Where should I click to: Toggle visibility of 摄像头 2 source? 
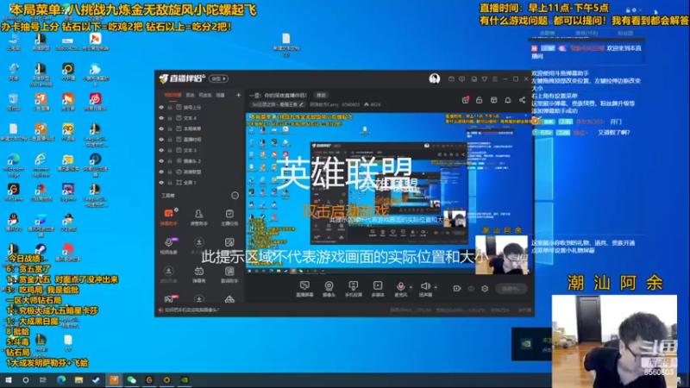point(161,161)
